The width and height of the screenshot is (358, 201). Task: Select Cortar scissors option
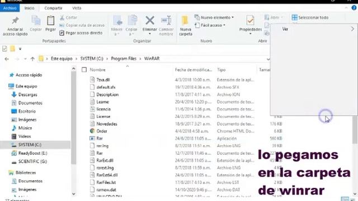click(68, 17)
